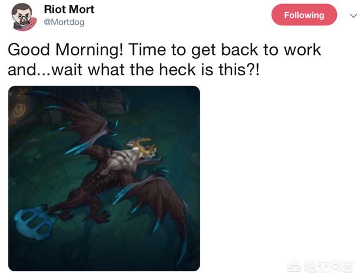Open Riot Mort's profile avatar

(x=24, y=17)
